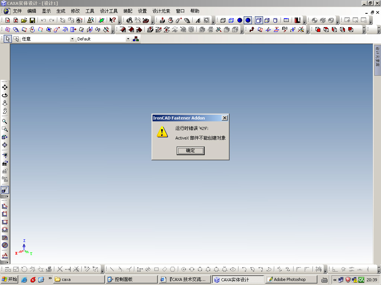Click the target look-at crosshair icon
This screenshot has height=285, width=381.
pyautogui.click(x=4, y=145)
